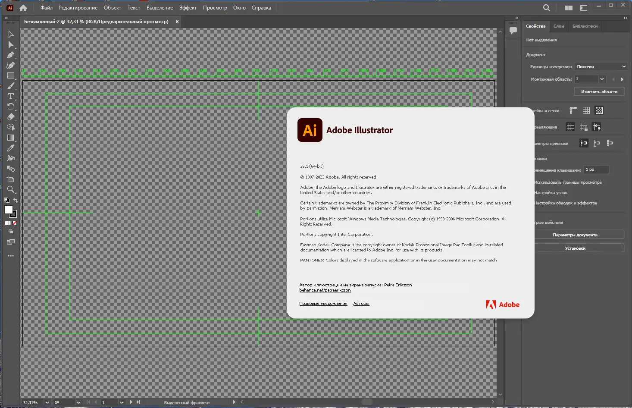The width and height of the screenshot is (632, 408).
Task: Select the Shape Builder tool
Action: point(11,127)
